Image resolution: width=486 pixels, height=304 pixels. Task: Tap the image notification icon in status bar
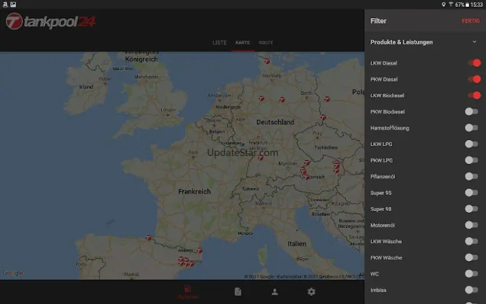13,4
